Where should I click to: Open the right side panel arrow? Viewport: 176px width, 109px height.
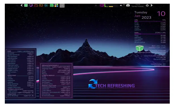(151, 5)
